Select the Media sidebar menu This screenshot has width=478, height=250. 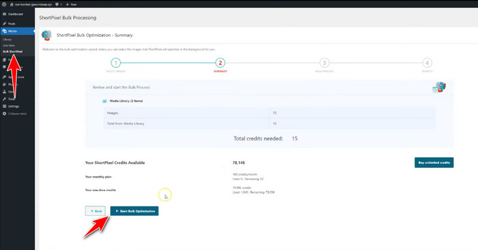17,31
